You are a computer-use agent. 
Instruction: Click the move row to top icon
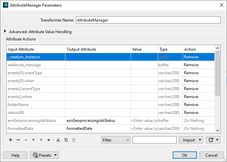(x=41, y=140)
